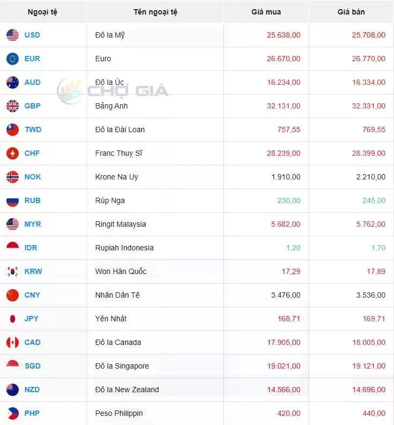Open the SGD currency code link

(32, 366)
